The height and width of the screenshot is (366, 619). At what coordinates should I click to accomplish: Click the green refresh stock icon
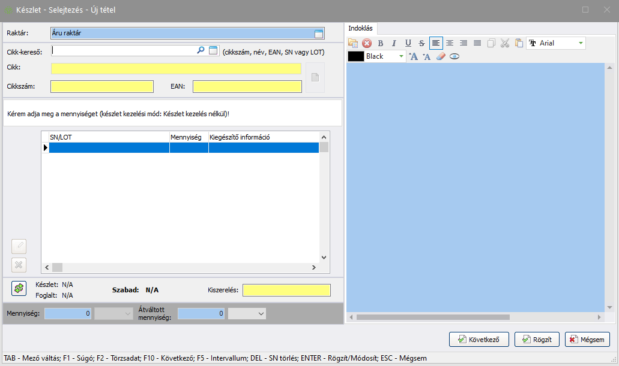(19, 288)
